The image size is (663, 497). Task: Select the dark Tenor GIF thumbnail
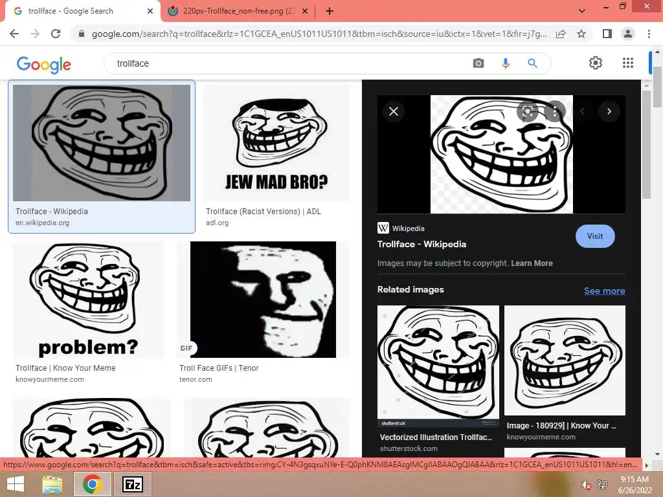[x=263, y=300]
